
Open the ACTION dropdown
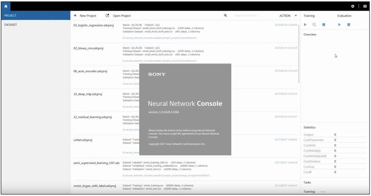click(x=288, y=16)
